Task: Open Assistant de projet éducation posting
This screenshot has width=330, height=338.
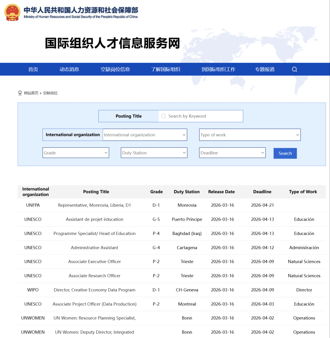Action: pos(94,219)
